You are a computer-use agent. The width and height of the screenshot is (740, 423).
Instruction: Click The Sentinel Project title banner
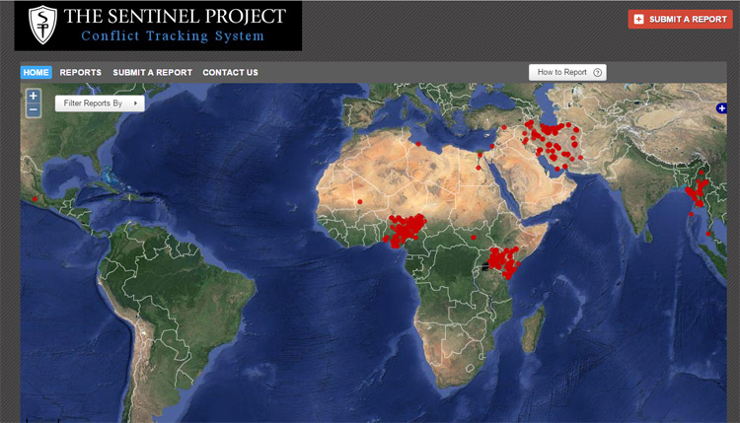tap(174, 26)
